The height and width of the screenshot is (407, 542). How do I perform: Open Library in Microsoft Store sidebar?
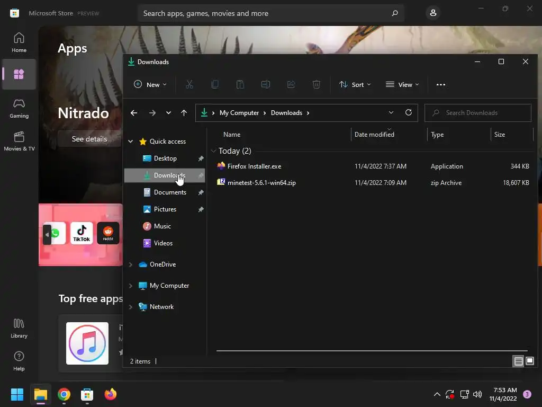[19, 328]
